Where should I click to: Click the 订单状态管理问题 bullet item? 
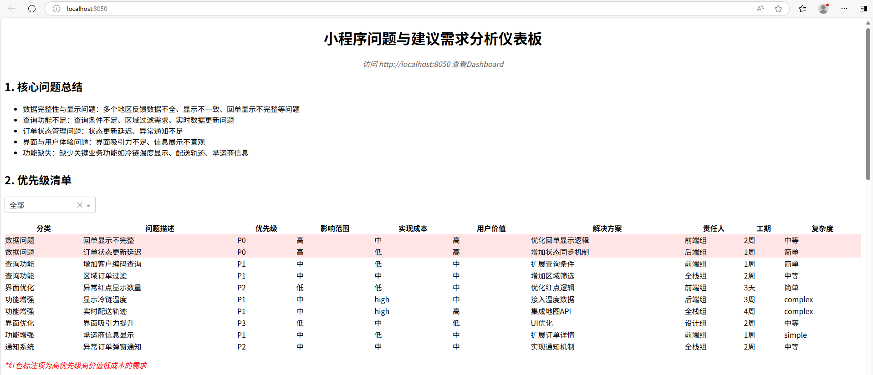[103, 131]
